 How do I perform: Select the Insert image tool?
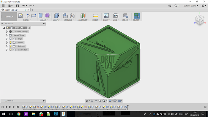pos(106,16)
